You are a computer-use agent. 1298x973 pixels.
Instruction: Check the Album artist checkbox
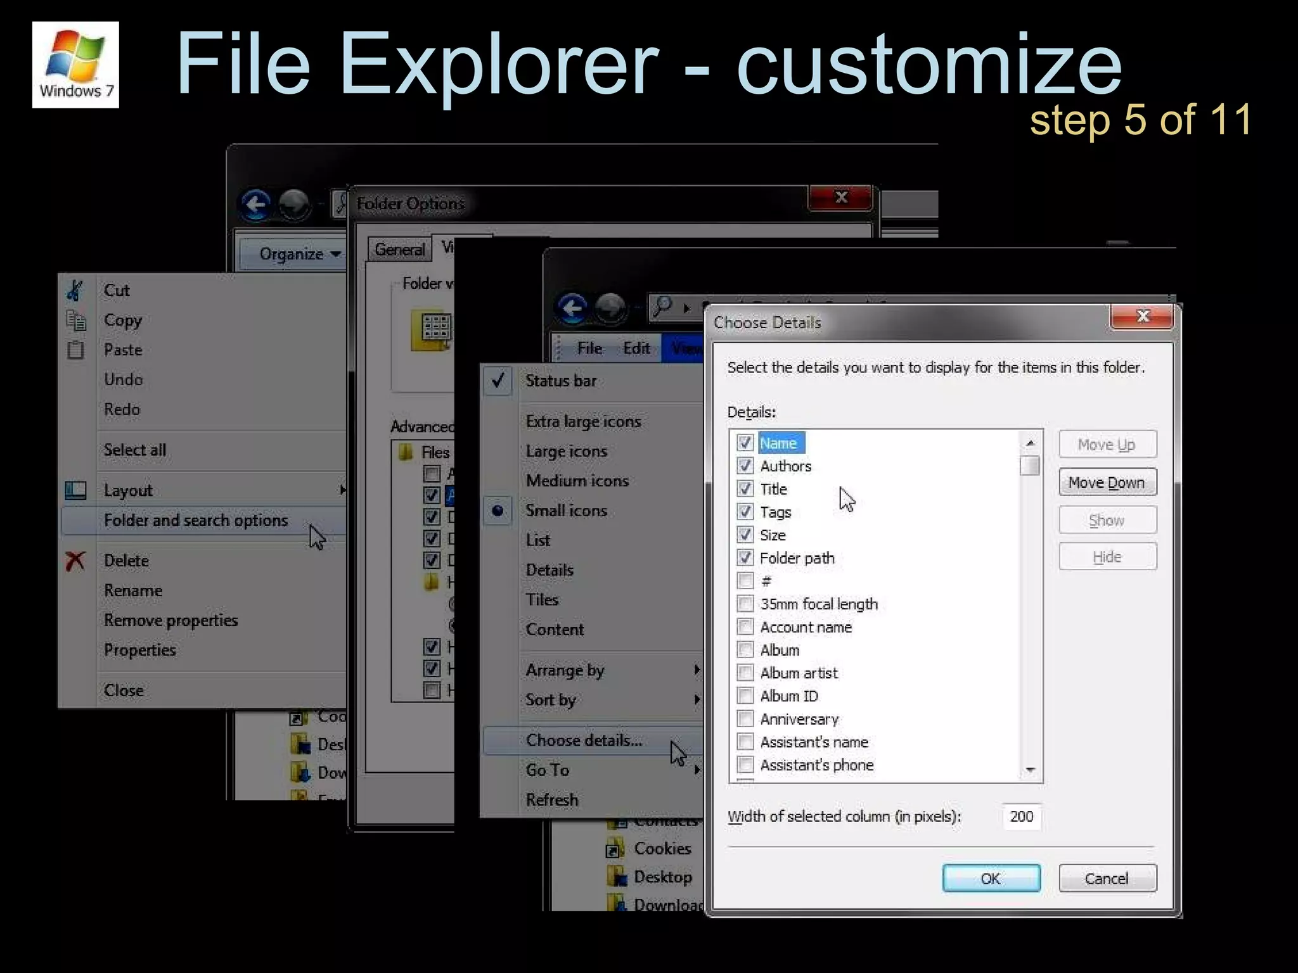[745, 673]
